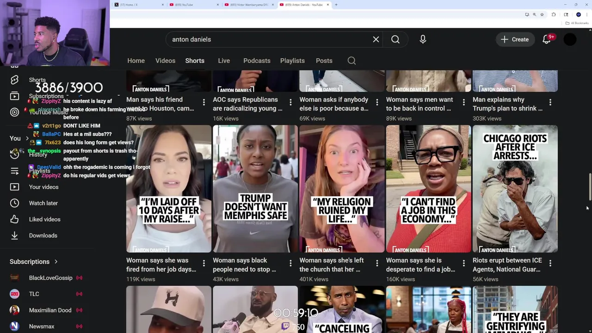
Task: Switch to the "Victor Wembanyama" browser tab
Action: click(x=248, y=5)
